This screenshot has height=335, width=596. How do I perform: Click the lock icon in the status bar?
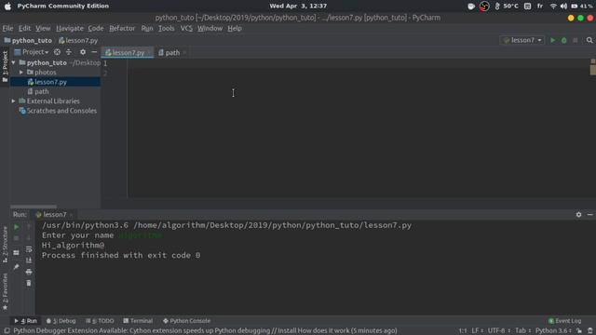(x=579, y=331)
